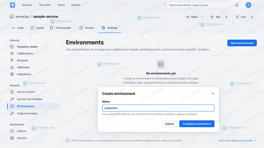Click the Name field containing production
Viewport: 264px width, 148px height.
(x=158, y=108)
